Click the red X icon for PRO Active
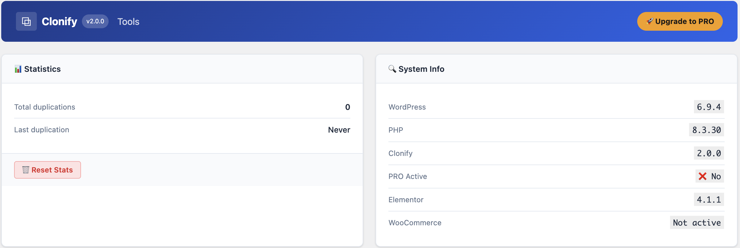 click(703, 176)
